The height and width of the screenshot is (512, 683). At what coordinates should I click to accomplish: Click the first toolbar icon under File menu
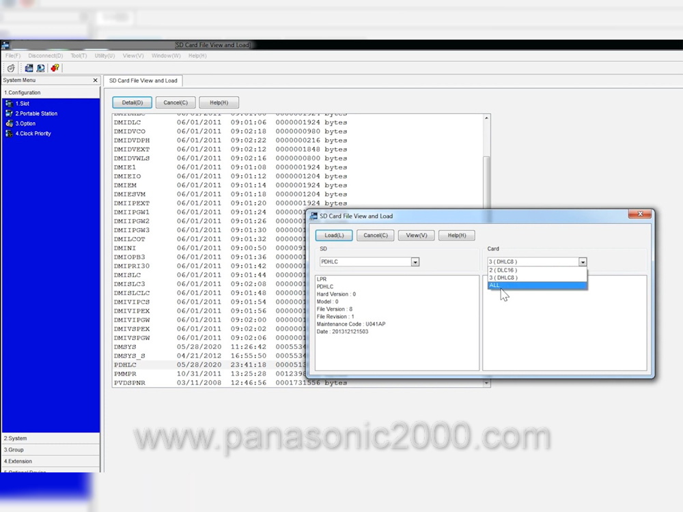pyautogui.click(x=11, y=68)
